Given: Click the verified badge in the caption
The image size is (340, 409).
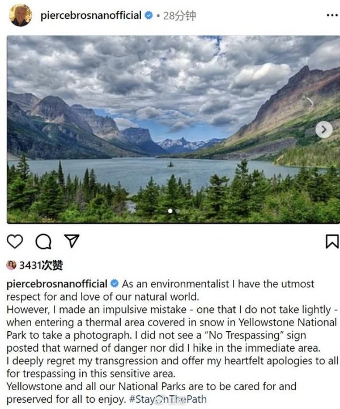Looking at the screenshot, I should (114, 283).
